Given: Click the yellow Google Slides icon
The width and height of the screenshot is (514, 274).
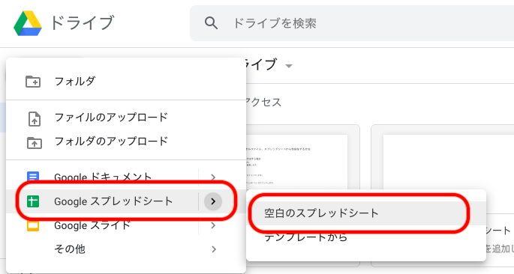Looking at the screenshot, I should pyautogui.click(x=33, y=225).
